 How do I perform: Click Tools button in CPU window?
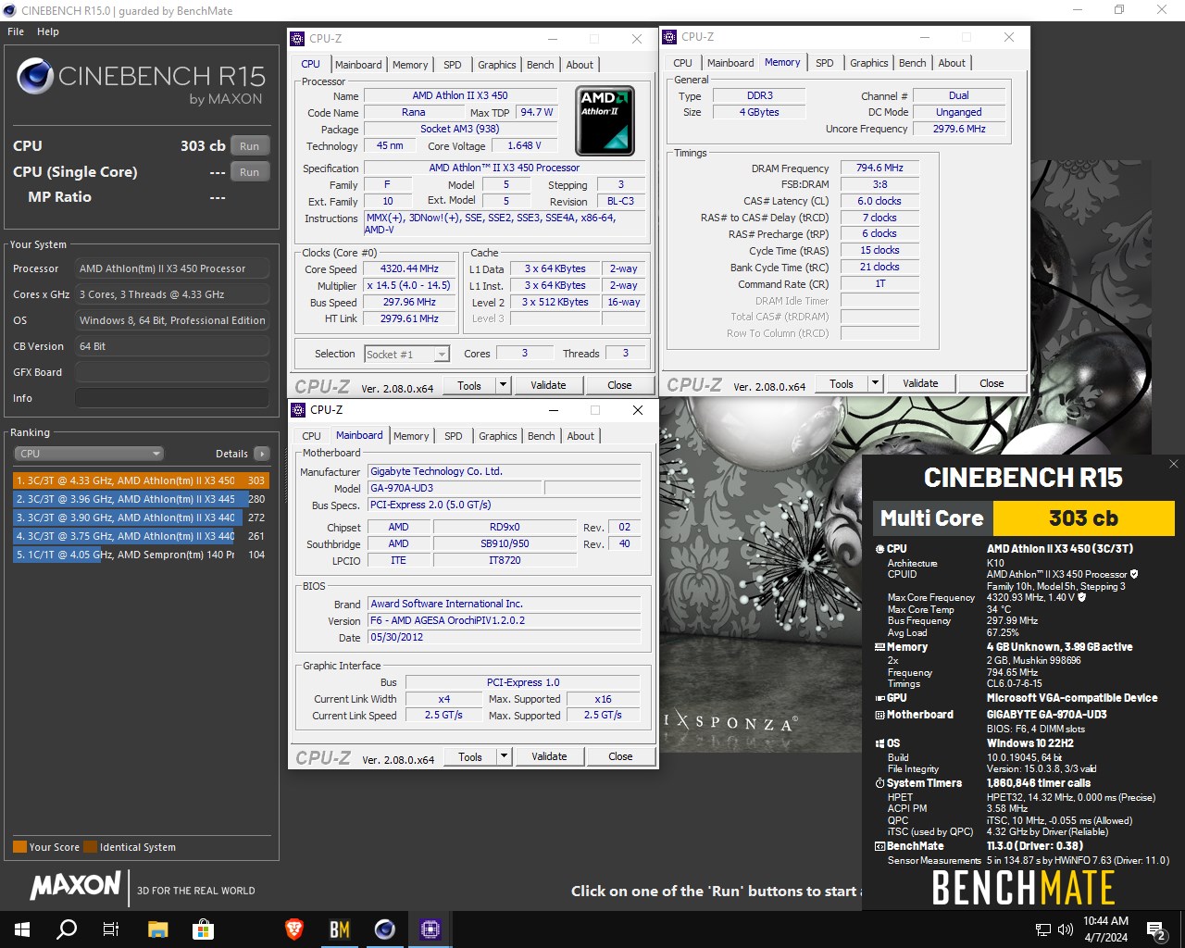pyautogui.click(x=469, y=385)
